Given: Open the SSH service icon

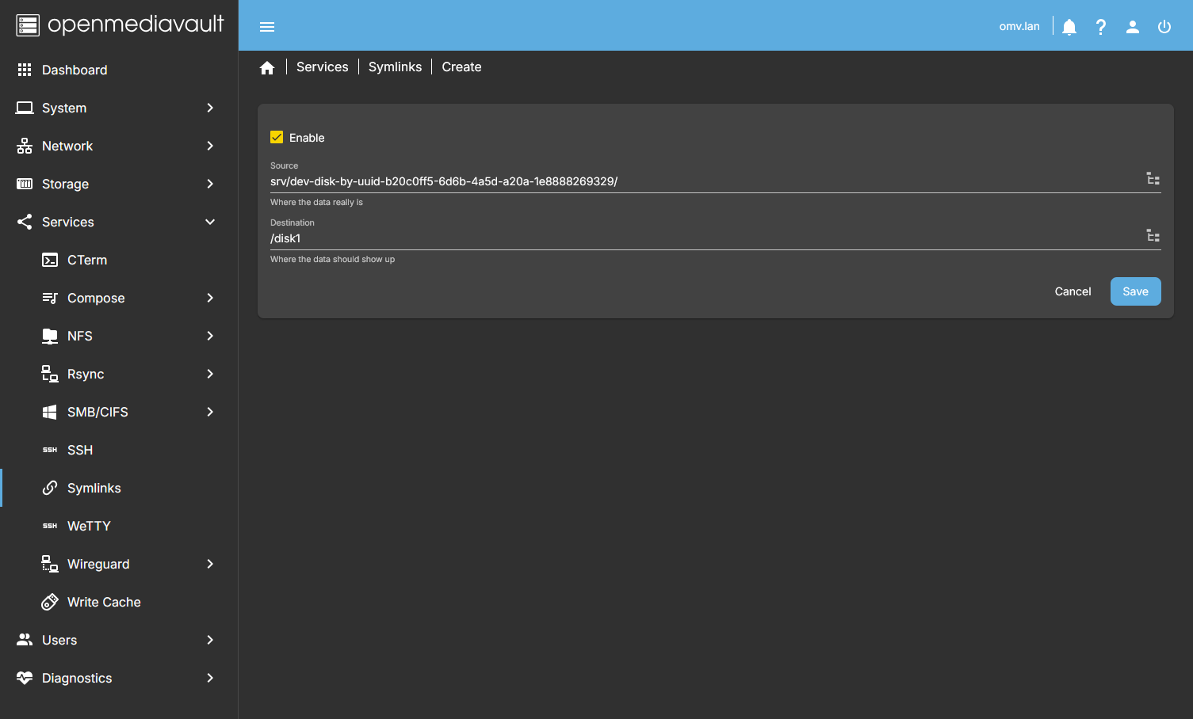Looking at the screenshot, I should point(50,450).
